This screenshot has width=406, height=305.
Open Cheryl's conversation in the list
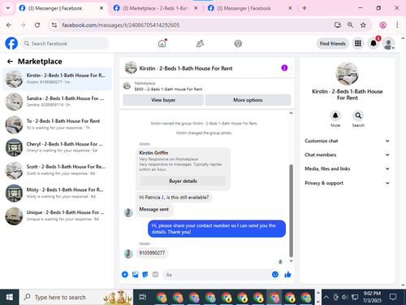(57, 147)
